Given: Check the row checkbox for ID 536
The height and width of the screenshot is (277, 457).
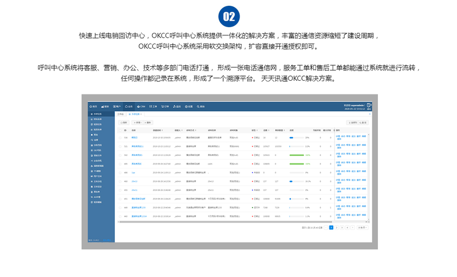Looking at the screenshot, I should (120, 137).
